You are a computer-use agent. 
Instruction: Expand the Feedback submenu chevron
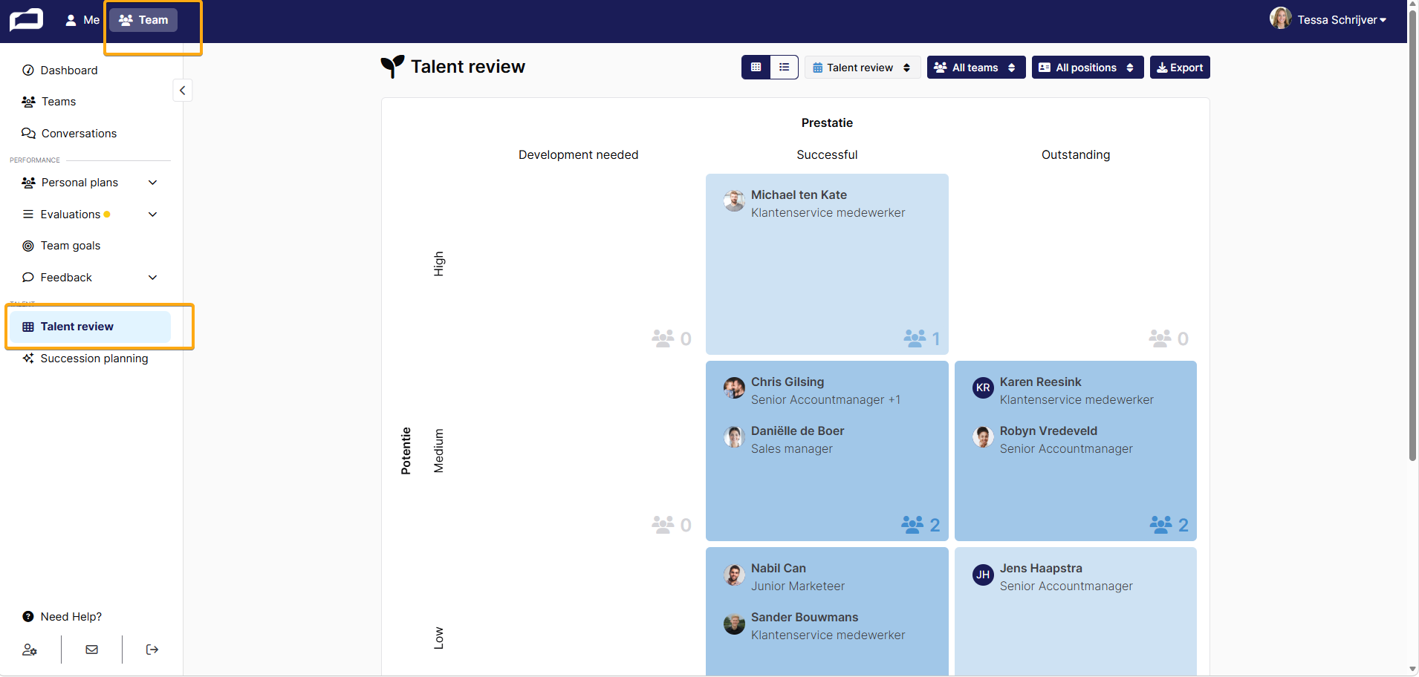(x=153, y=278)
